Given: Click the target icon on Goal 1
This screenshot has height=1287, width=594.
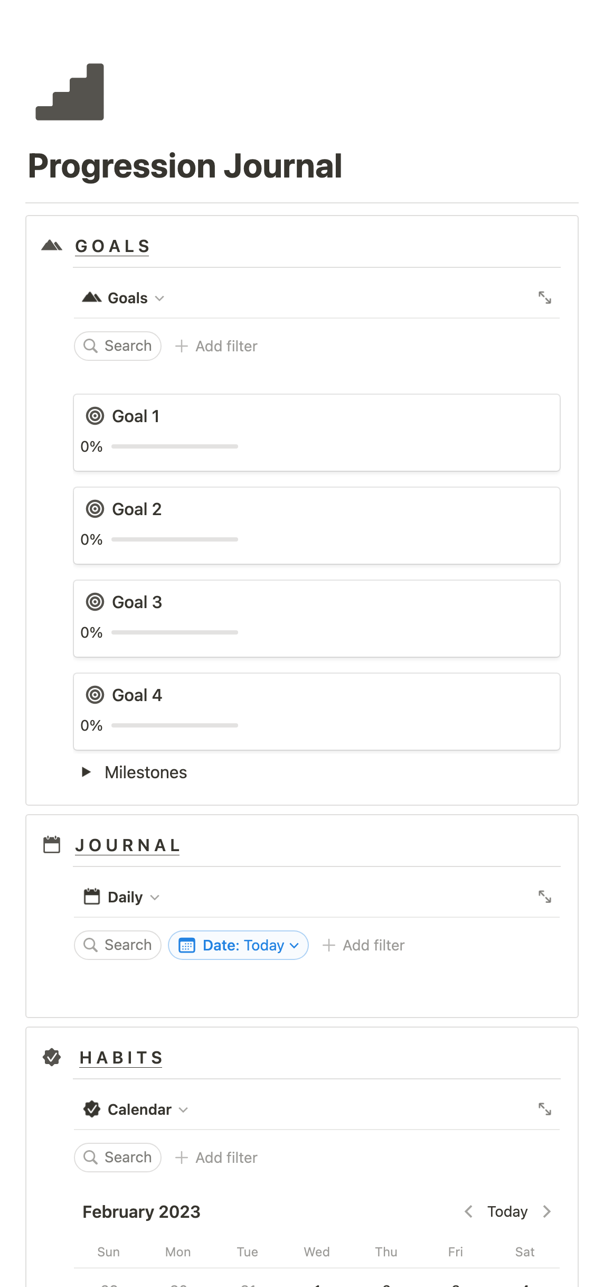Looking at the screenshot, I should pos(95,416).
